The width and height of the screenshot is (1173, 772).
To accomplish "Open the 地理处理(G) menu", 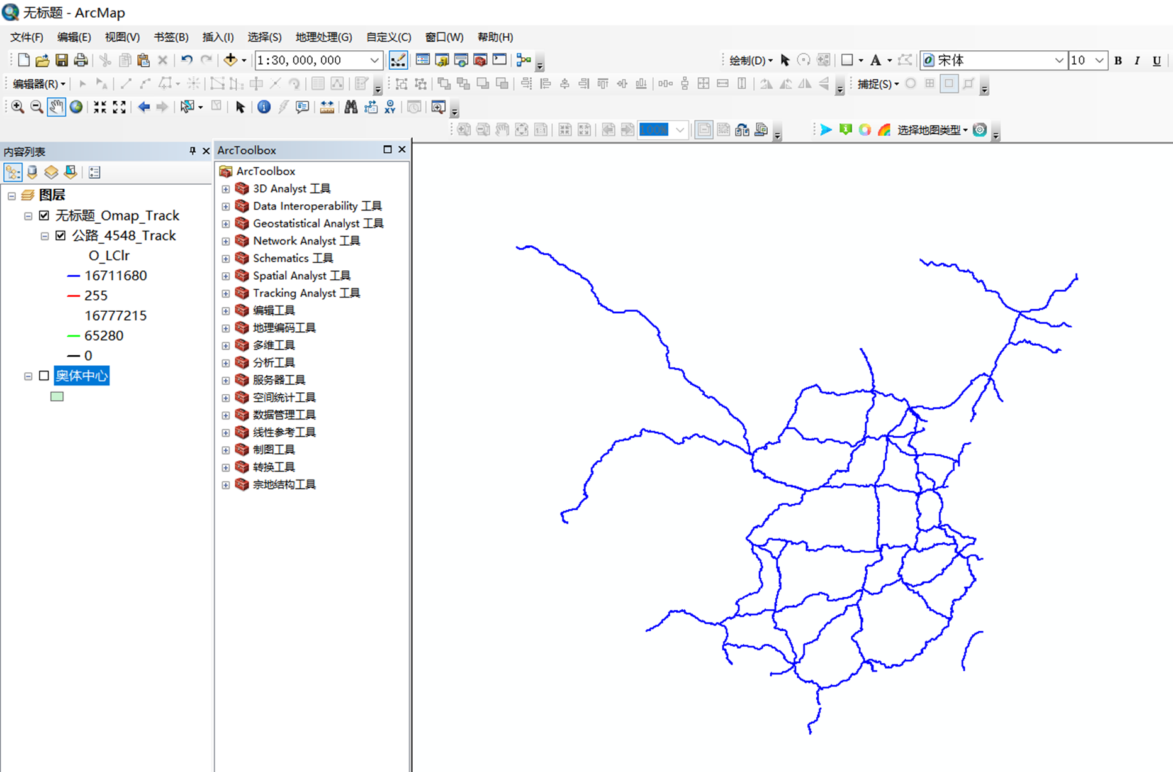I will 323,37.
